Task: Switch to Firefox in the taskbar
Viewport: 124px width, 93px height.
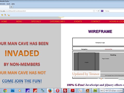Action: coord(50,91)
